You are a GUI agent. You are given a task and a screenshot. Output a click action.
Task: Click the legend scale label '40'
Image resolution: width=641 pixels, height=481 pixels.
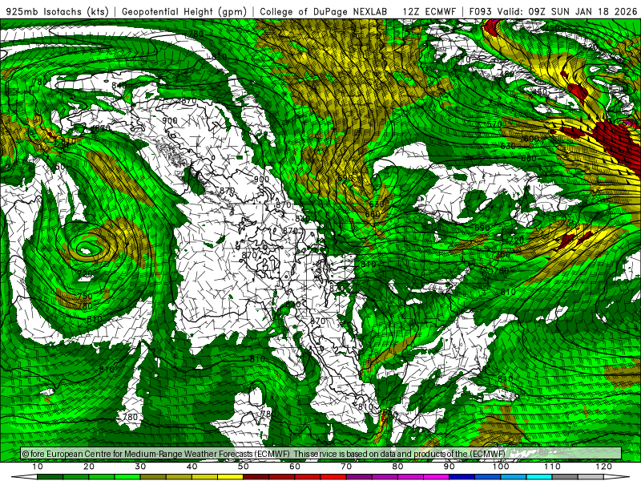coord(191,467)
